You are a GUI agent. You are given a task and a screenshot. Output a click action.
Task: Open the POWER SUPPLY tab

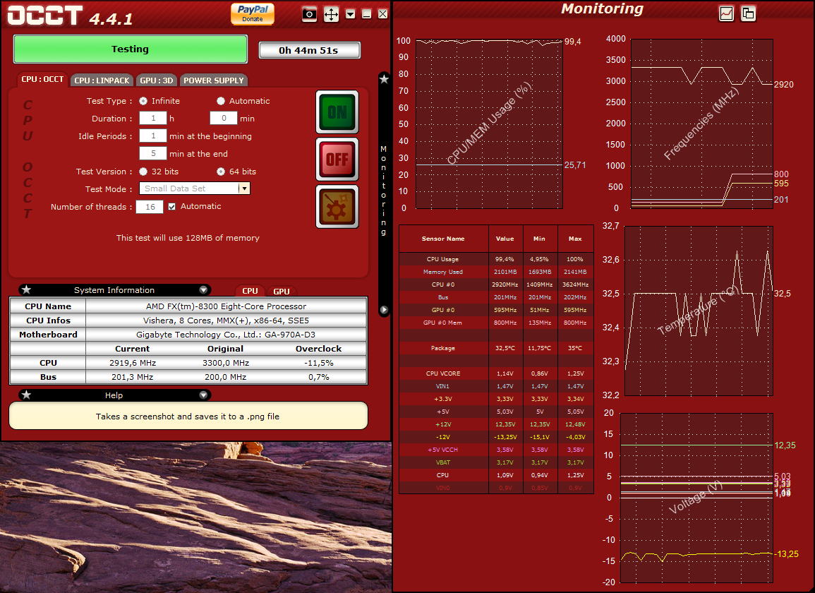(214, 80)
